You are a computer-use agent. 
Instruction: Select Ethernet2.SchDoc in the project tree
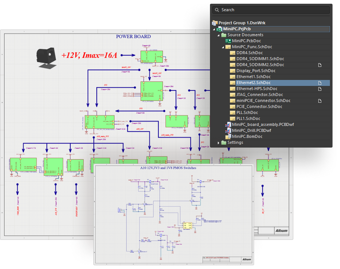click(x=253, y=83)
